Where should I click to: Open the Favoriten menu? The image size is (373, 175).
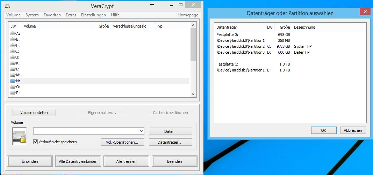tap(52, 15)
